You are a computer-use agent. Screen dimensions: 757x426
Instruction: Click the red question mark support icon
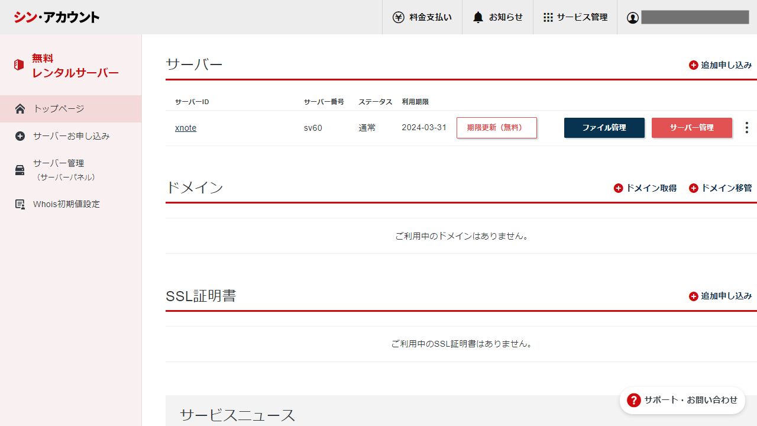[634, 400]
